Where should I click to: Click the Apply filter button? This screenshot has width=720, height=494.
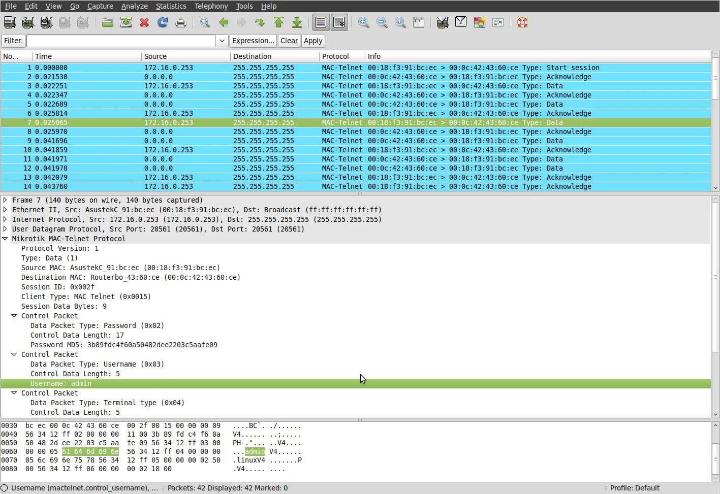(313, 41)
